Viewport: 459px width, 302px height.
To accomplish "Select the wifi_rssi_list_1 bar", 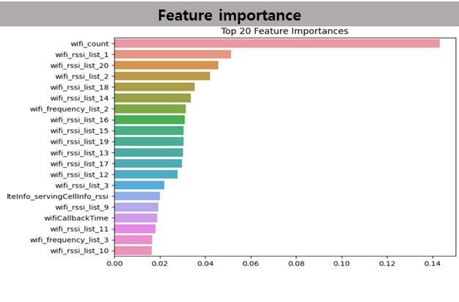I will tap(173, 54).
